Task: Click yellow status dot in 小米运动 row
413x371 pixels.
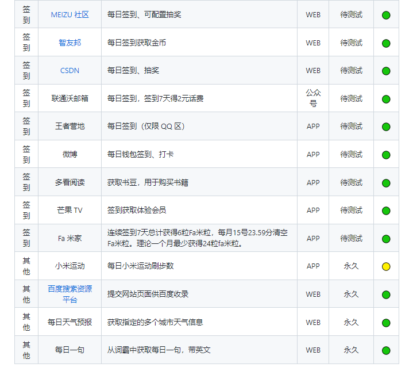Action: 386,266
